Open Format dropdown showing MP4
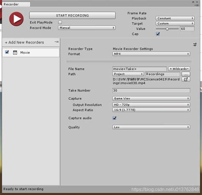The image size is (202, 195). [151, 54]
